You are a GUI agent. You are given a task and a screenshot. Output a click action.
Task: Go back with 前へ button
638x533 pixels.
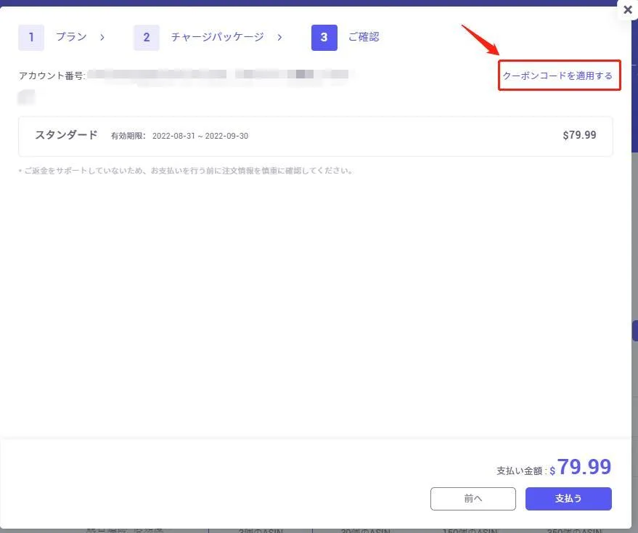473,498
